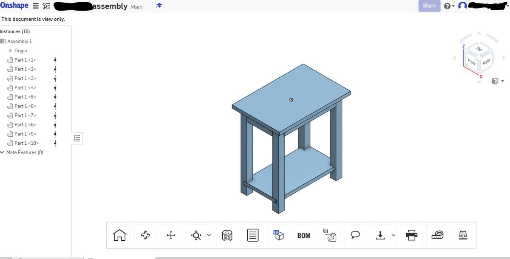The height and width of the screenshot is (259, 510).
Task: Click the graduation cap education icon
Action: (159, 6)
